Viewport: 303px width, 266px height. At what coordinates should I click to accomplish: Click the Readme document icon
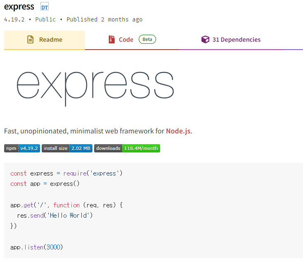point(30,39)
